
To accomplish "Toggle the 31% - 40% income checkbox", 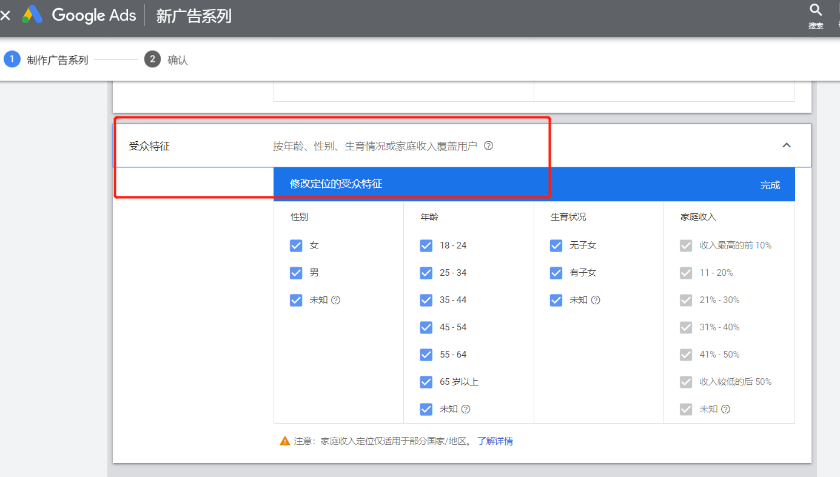I will pos(686,327).
